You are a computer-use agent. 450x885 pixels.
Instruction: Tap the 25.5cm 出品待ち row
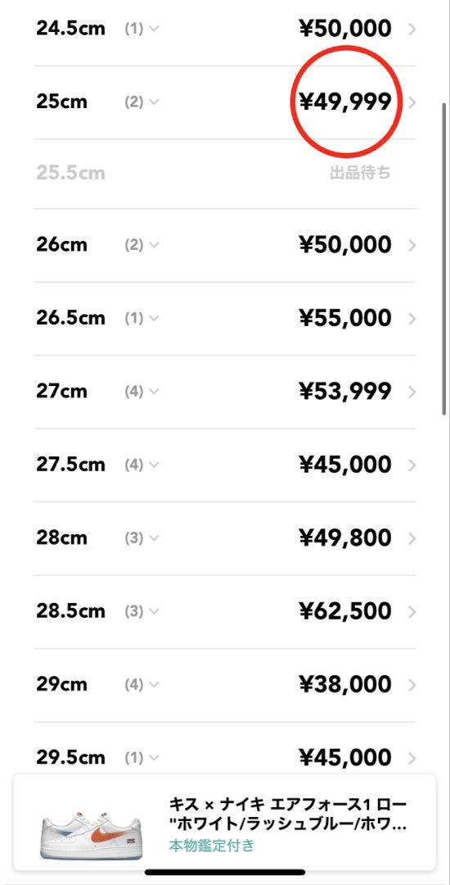point(225,173)
